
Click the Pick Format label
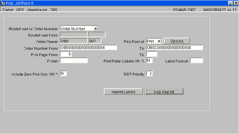pyautogui.click(x=134, y=42)
